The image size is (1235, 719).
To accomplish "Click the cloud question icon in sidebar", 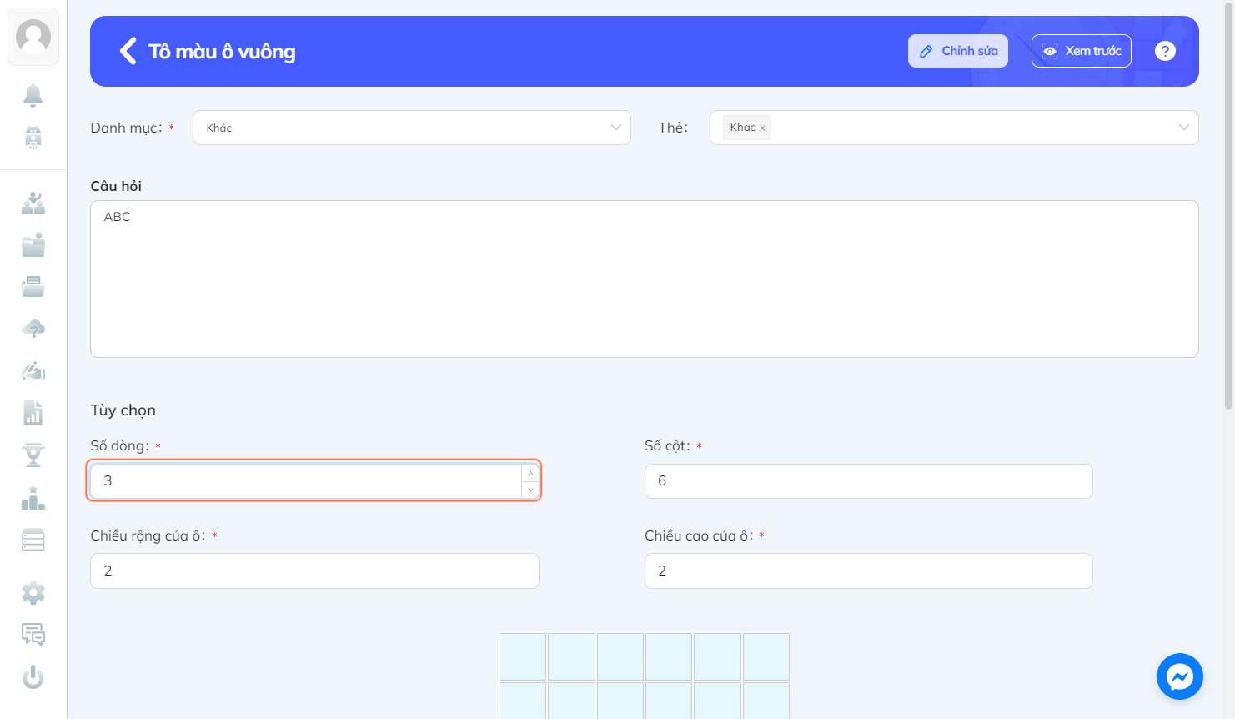I will tap(33, 329).
